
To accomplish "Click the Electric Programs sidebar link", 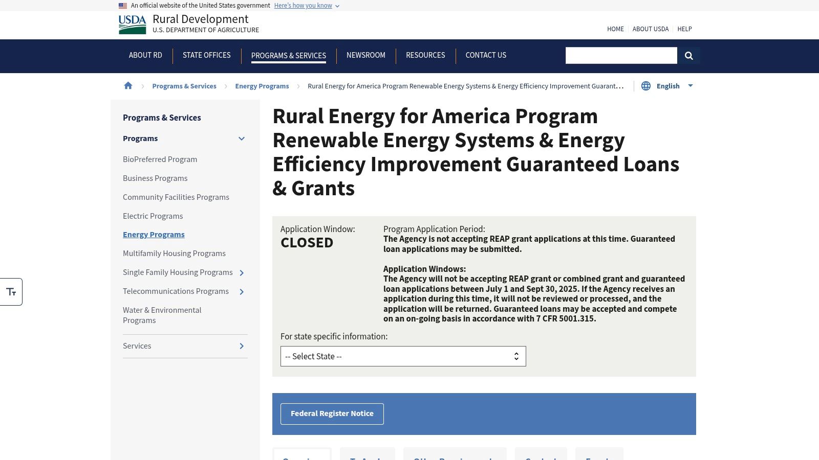I will pos(153,216).
